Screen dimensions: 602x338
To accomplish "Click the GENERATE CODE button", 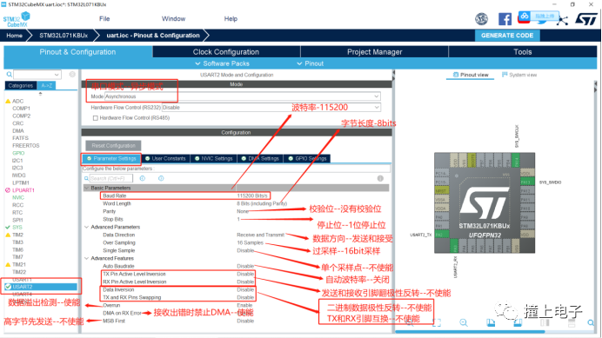I will (507, 36).
